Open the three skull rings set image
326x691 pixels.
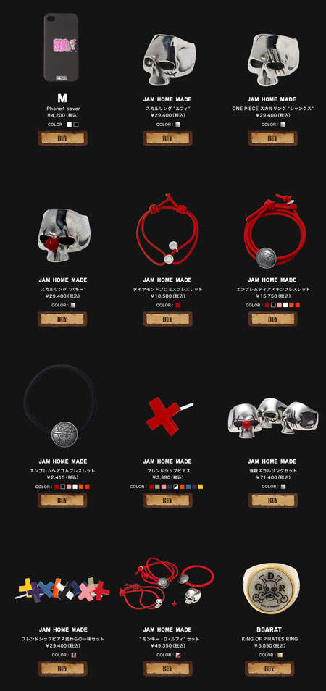[x=273, y=418]
